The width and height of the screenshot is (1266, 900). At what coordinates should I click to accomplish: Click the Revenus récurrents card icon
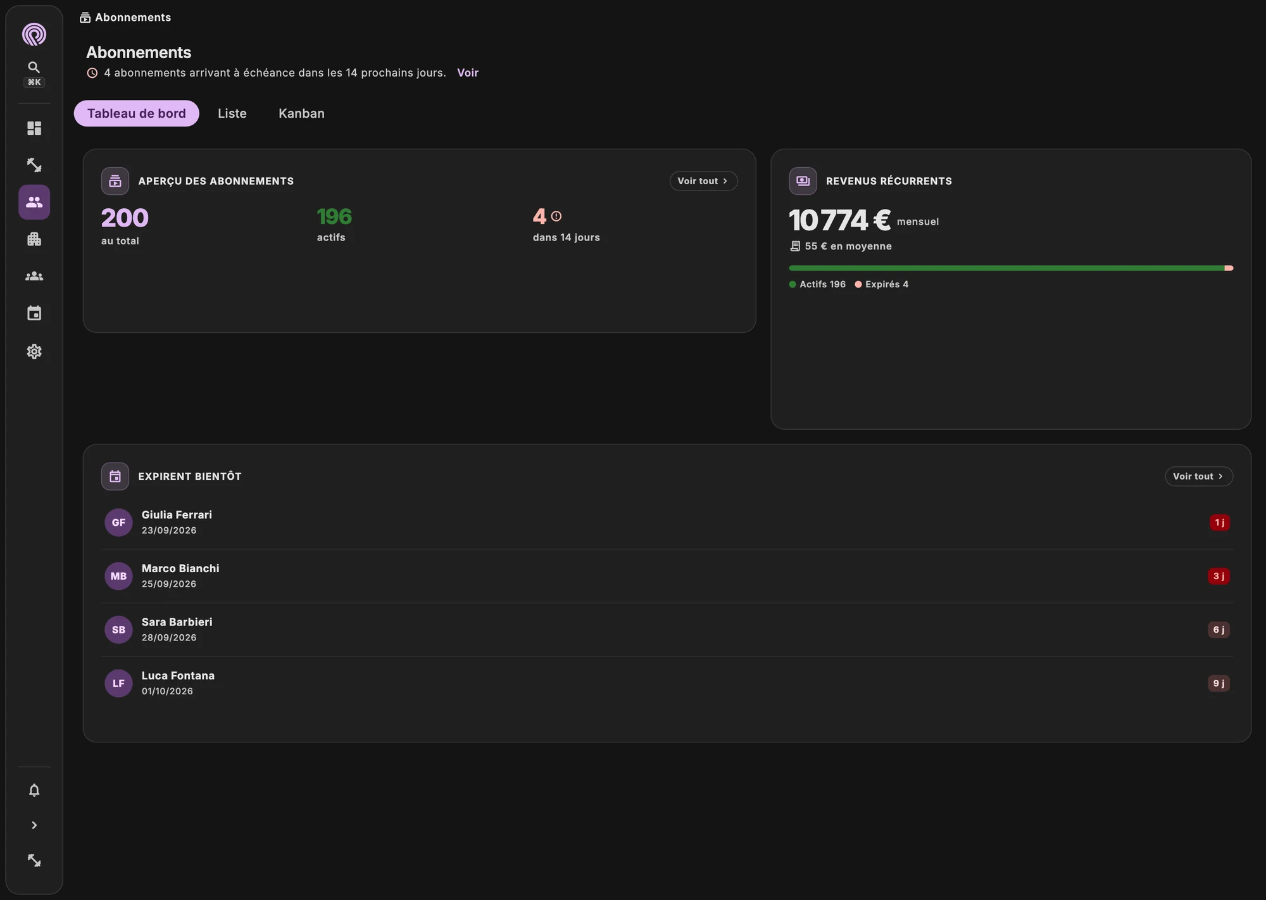coord(803,181)
